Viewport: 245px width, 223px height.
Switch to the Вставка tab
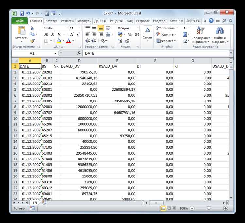click(x=51, y=21)
